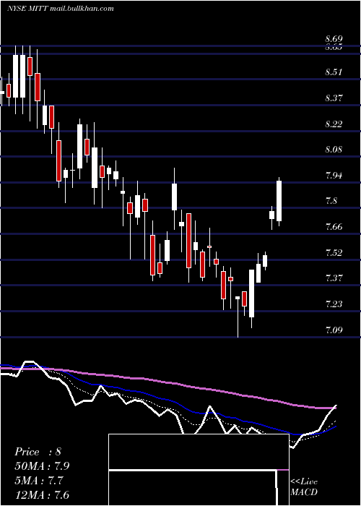Select the 7.8 price axis label
The image size is (361, 506).
[x=331, y=201]
